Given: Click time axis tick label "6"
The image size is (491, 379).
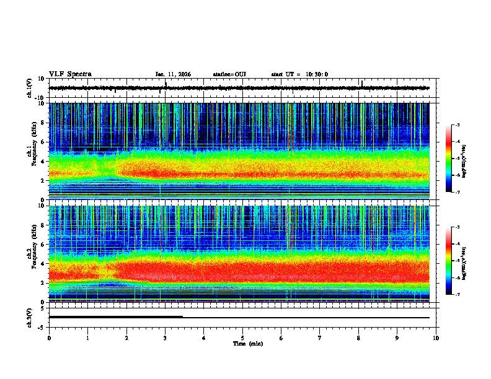Looking at the screenshot, I should point(281,338).
